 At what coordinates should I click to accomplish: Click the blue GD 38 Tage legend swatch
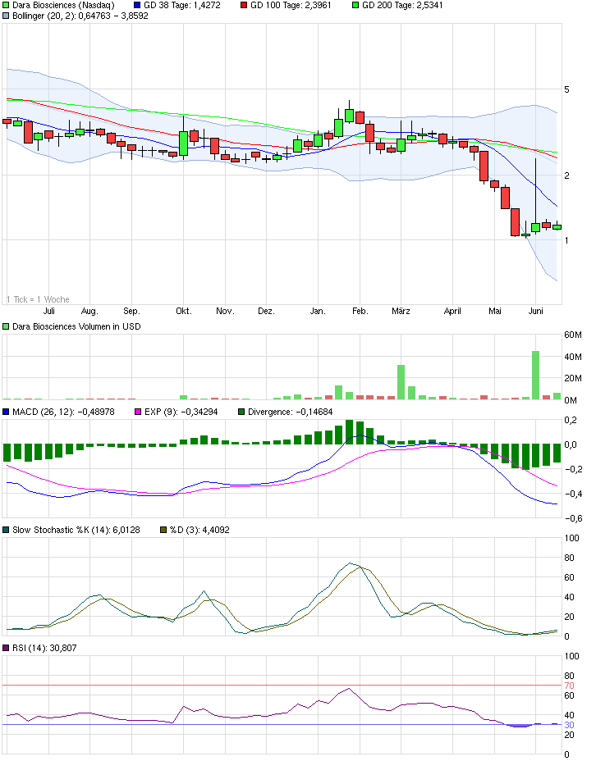click(136, 5)
